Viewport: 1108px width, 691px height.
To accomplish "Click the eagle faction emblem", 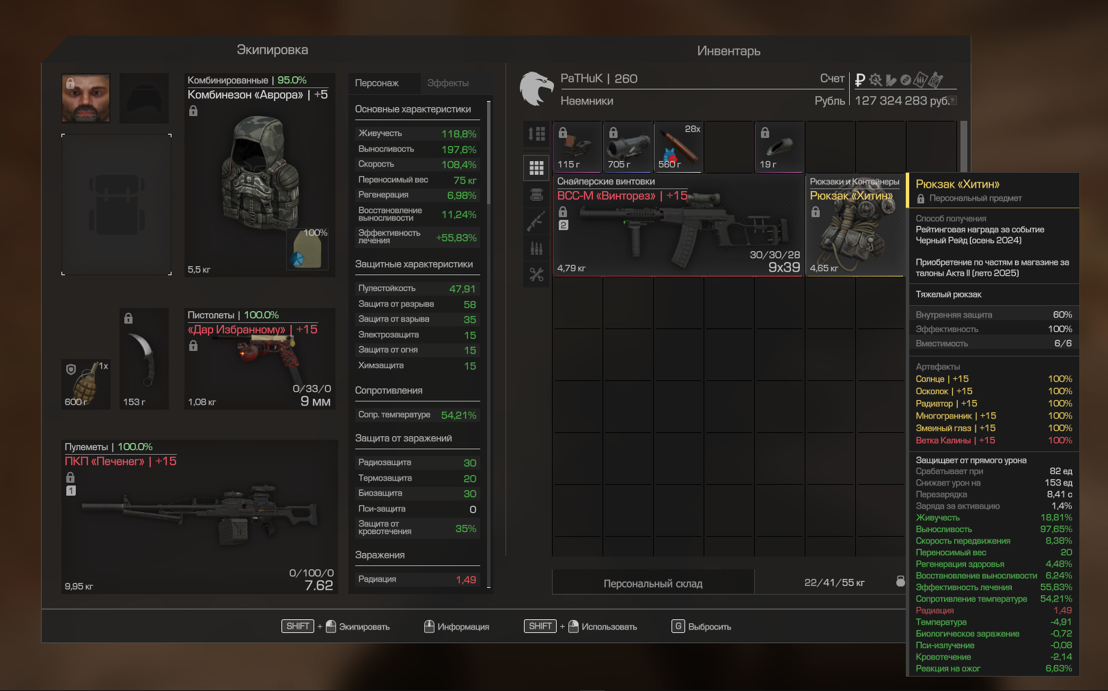I will pyautogui.click(x=536, y=89).
